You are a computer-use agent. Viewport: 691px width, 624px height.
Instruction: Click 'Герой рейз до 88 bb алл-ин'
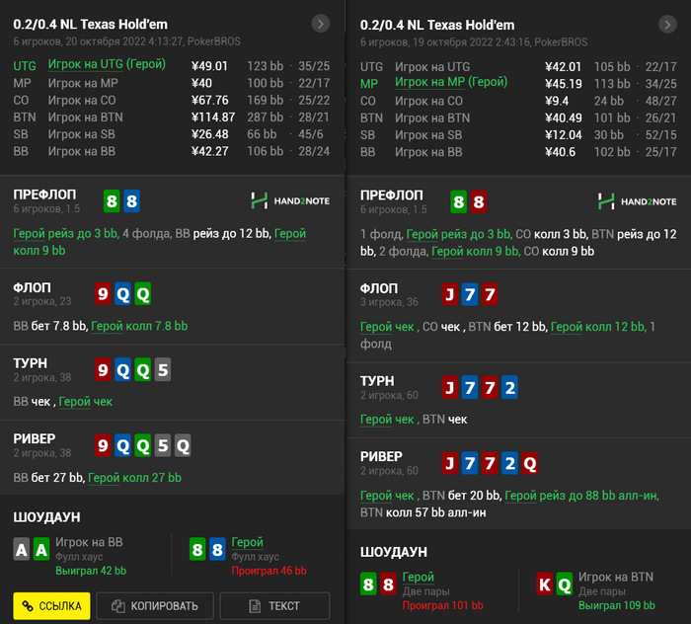point(581,496)
